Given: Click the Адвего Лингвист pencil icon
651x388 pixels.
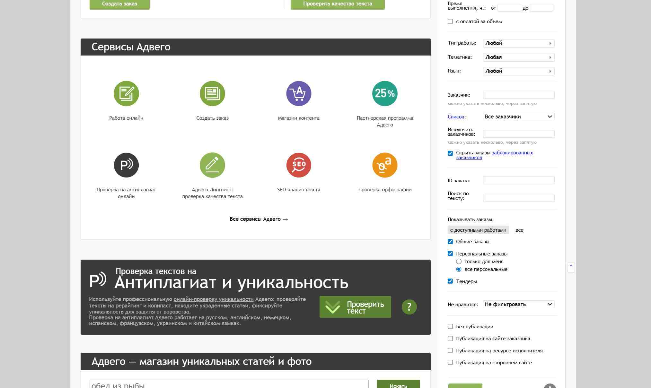Looking at the screenshot, I should coord(212,165).
